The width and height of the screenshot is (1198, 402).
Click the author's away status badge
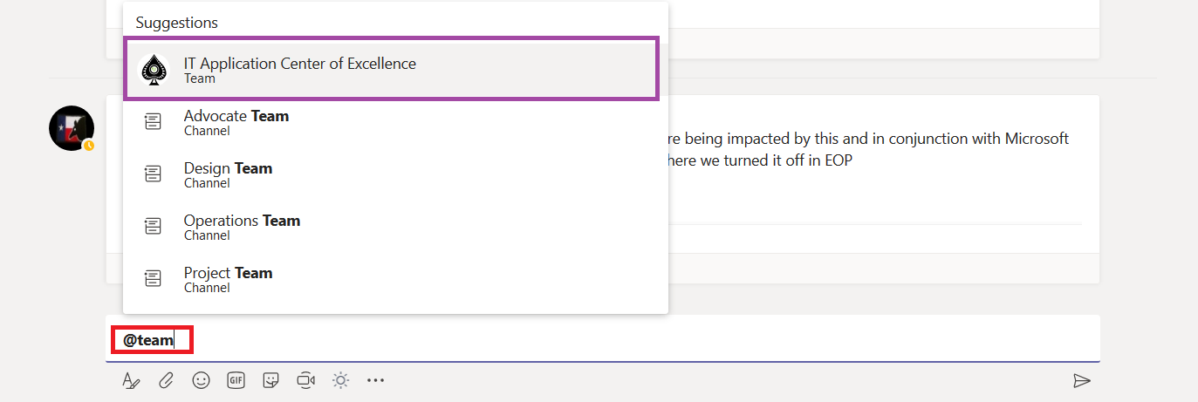88,146
